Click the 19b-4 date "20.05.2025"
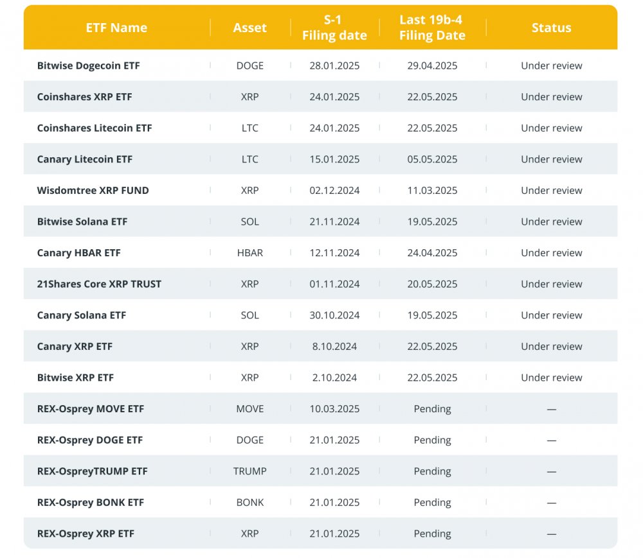 coord(432,284)
